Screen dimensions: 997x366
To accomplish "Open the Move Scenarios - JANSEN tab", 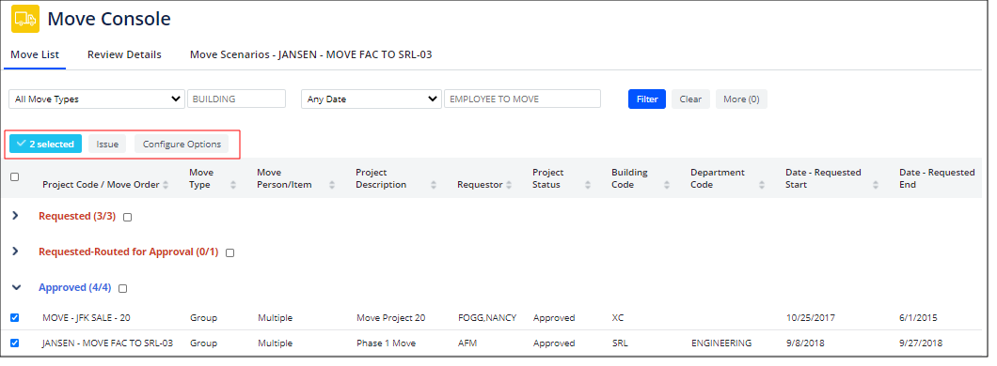I will (311, 54).
